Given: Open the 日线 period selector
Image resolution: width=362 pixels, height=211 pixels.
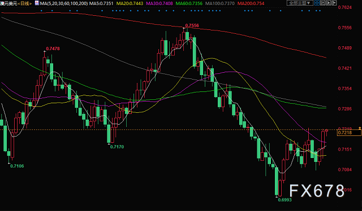Looking at the screenshot, I should 25,3.
